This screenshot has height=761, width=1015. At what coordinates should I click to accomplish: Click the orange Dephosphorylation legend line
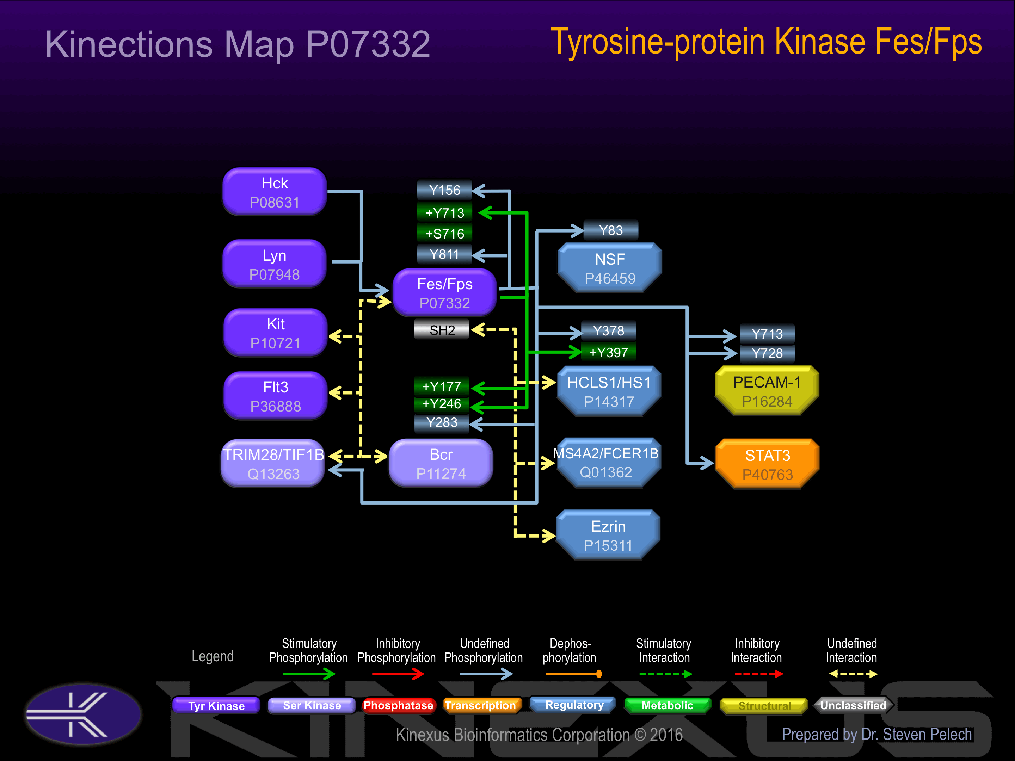[573, 674]
